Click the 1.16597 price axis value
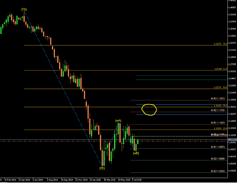237x183 pixels. click(x=232, y=114)
